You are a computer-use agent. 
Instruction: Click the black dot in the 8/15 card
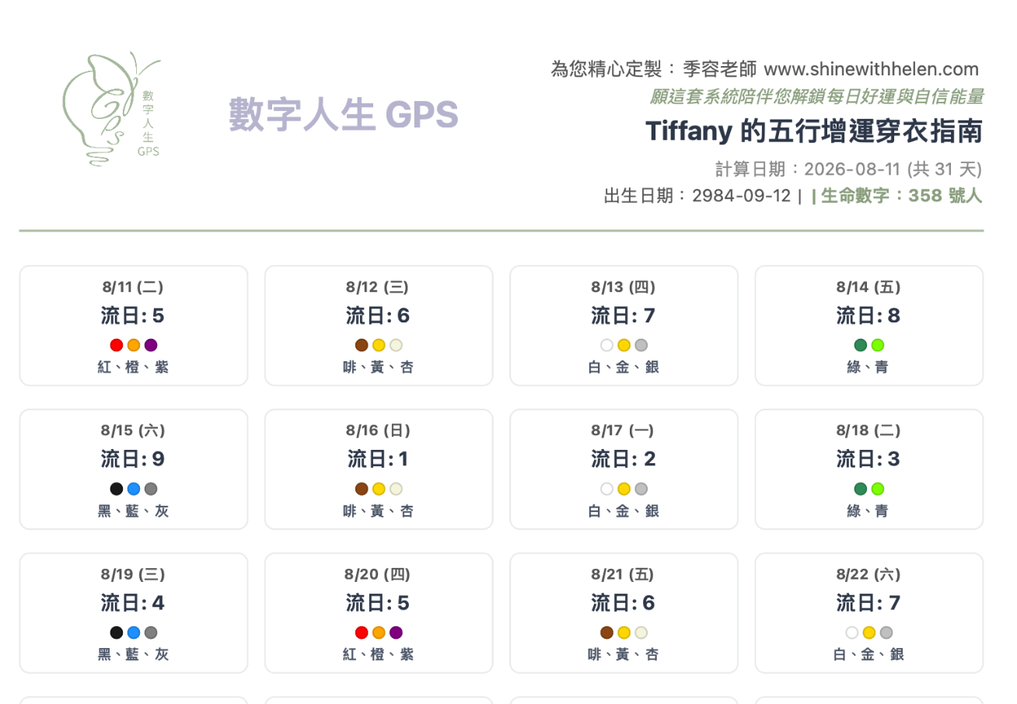(117, 489)
